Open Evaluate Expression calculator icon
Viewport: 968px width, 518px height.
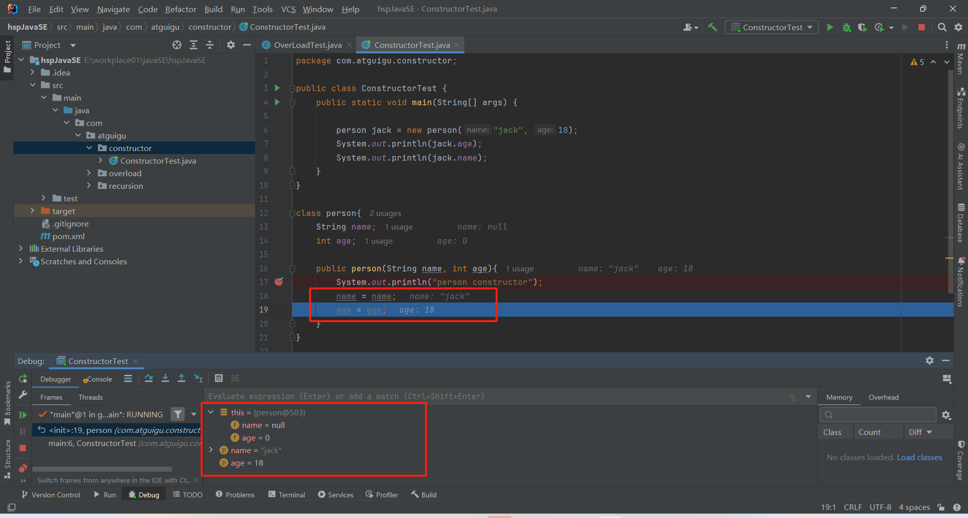(x=219, y=379)
